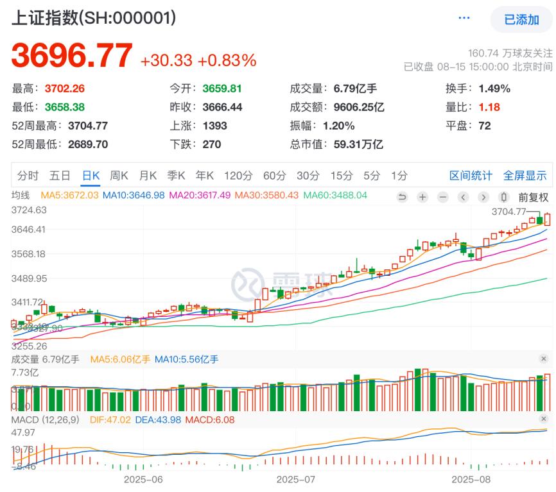The height and width of the screenshot is (492, 556).
Task: Click the chart reset/undo arrow icon
Action: [403, 197]
